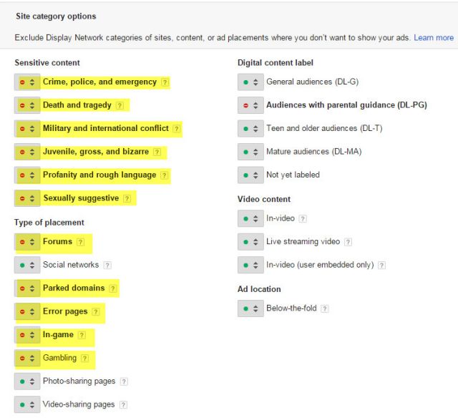
Task: Open status selector for Not yet labeled
Action: pos(250,175)
